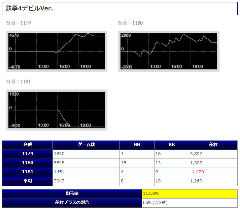The image size is (240, 209).
Task: Click the 鉄拳4デビルVer. title heading
Action: coord(30,8)
